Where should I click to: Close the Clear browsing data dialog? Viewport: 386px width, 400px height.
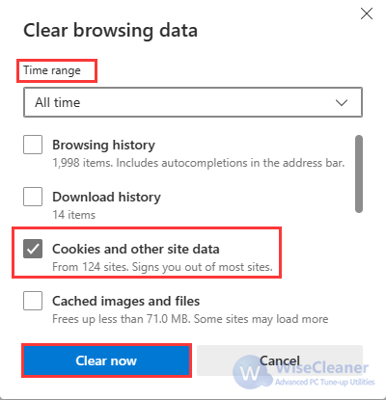(367, 13)
